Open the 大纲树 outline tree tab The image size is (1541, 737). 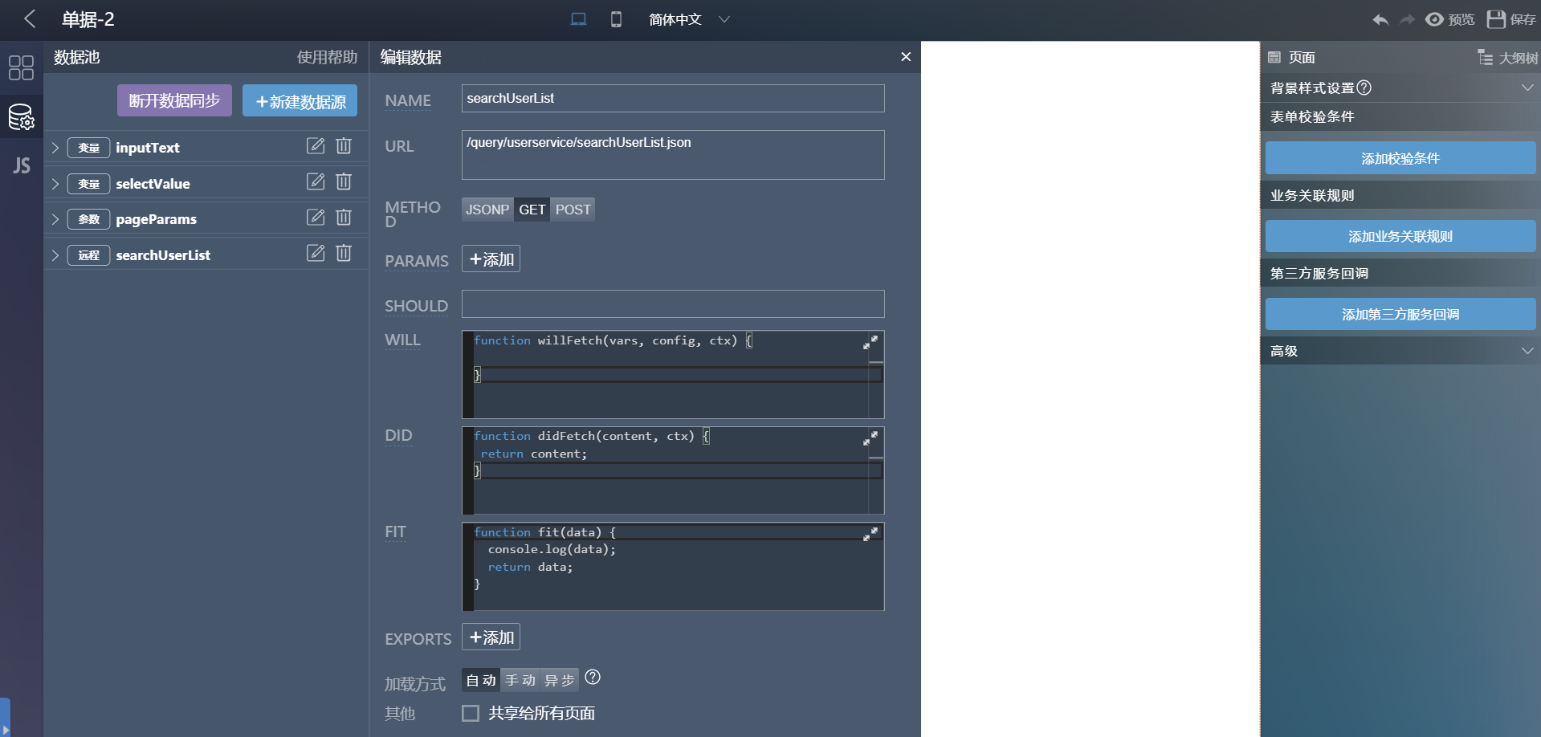pos(1508,58)
